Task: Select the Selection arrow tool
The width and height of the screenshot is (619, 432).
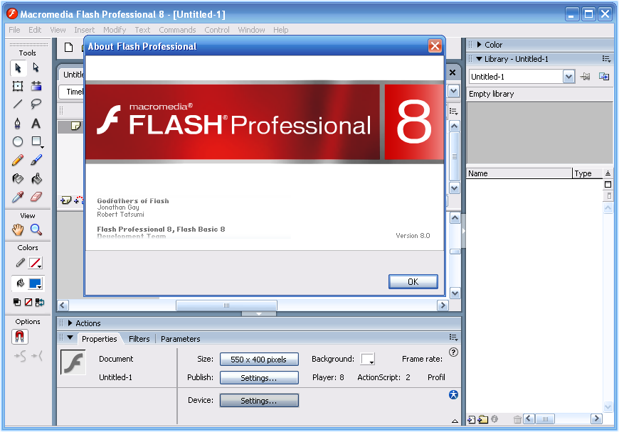Action: pos(18,67)
